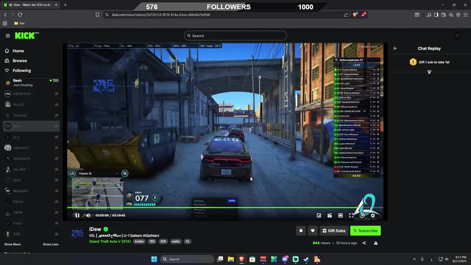Share this video via share icon
This screenshot has height=265, width=471.
click(x=364, y=243)
